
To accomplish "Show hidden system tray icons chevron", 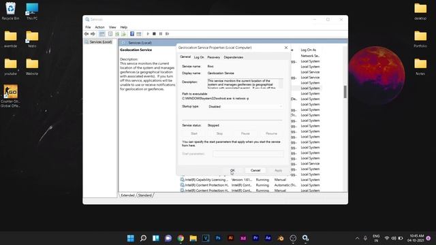I will tap(357, 238).
